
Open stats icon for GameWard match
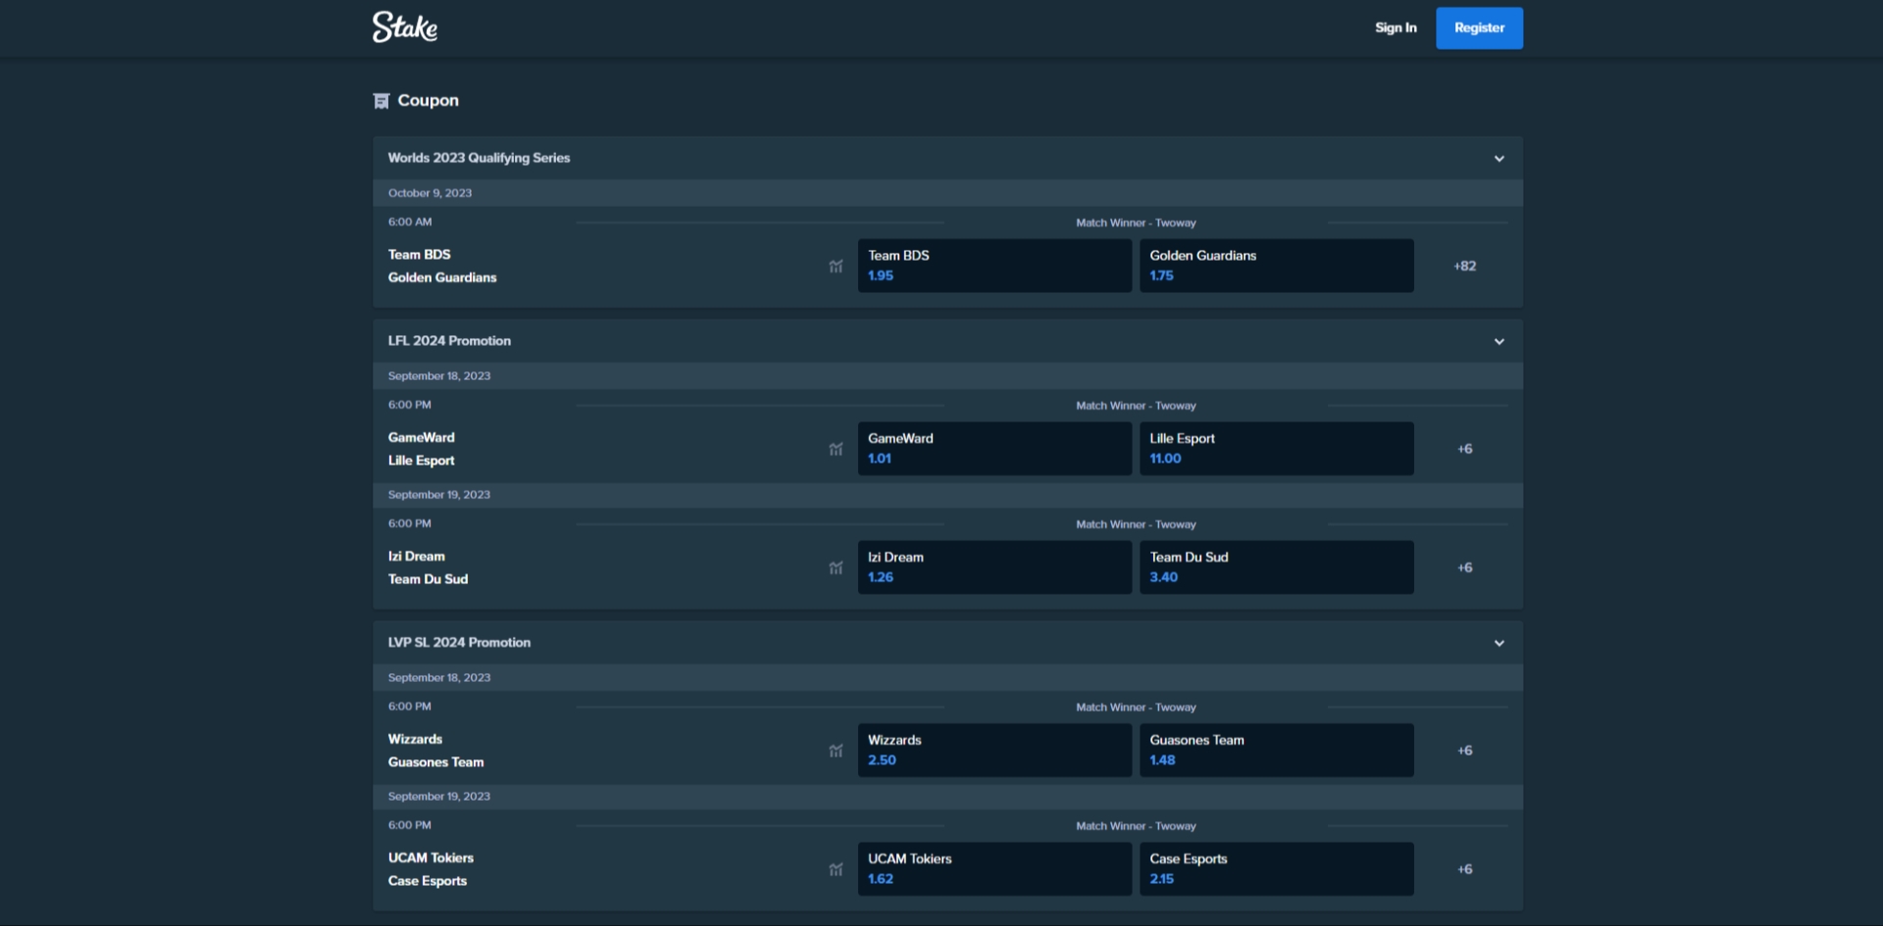[x=836, y=449]
